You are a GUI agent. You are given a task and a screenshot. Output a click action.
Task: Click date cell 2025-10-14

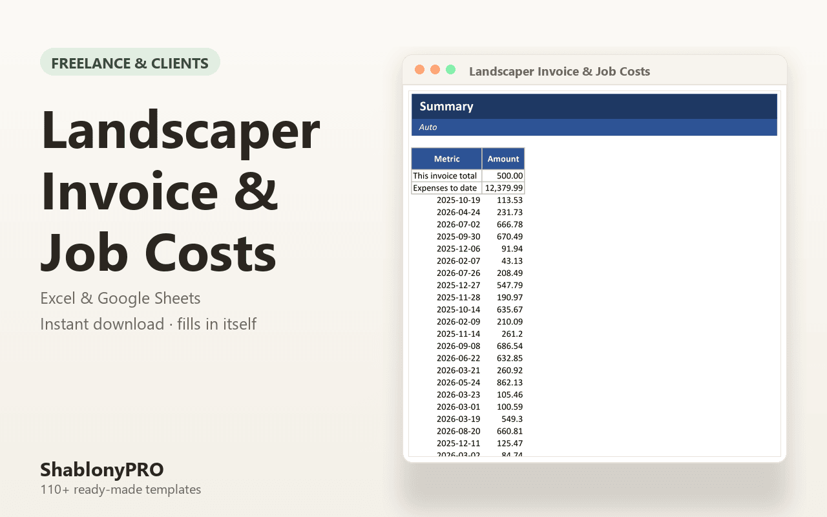click(459, 310)
